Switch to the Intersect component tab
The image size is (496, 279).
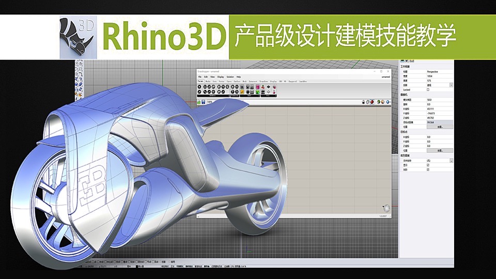click(x=253, y=81)
